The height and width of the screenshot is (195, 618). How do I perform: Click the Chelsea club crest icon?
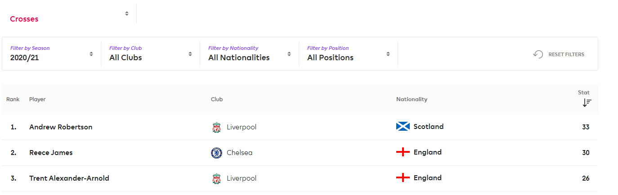[216, 153]
